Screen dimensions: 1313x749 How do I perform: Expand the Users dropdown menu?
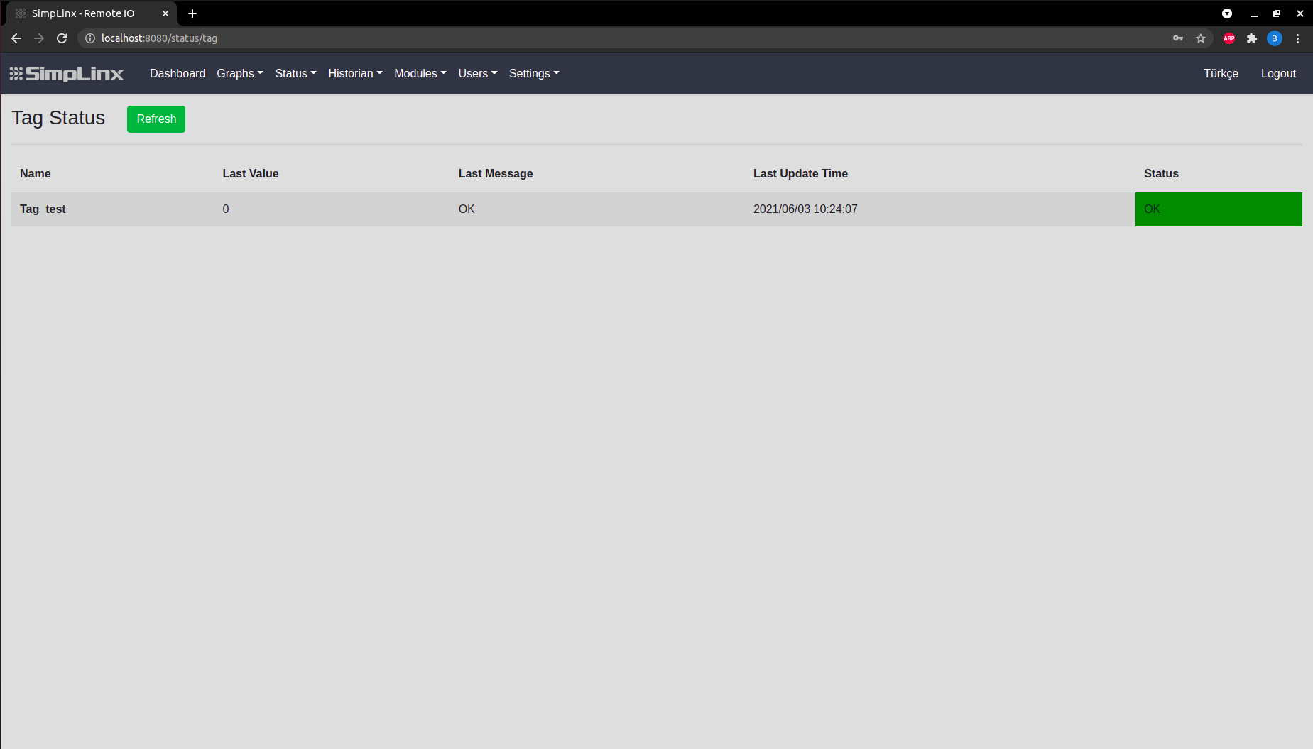(478, 73)
